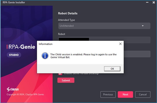
Task: Click the copyright 2024 ClaySys text
Action: click(x=25, y=94)
